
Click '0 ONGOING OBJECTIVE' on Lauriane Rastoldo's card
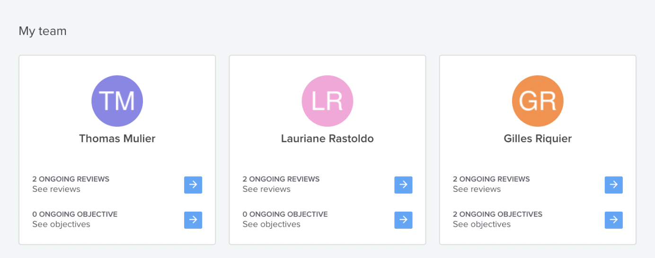coord(285,214)
